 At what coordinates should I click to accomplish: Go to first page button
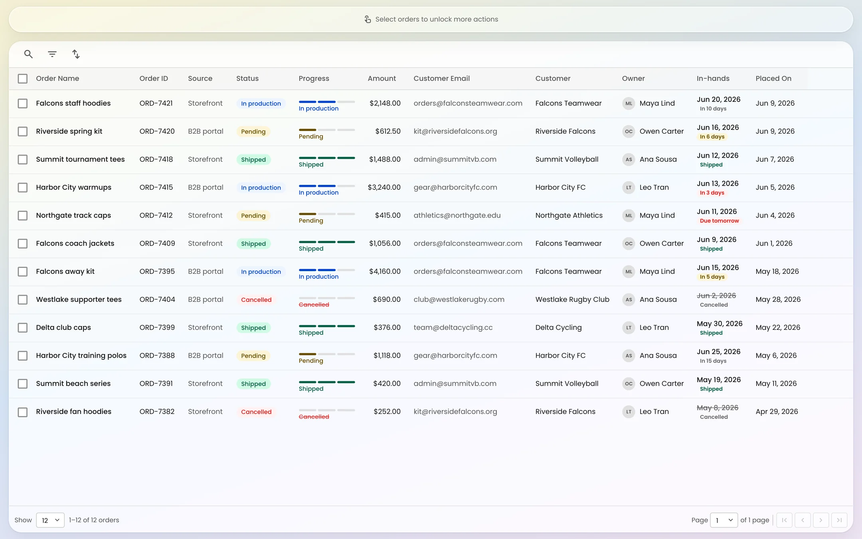point(784,520)
